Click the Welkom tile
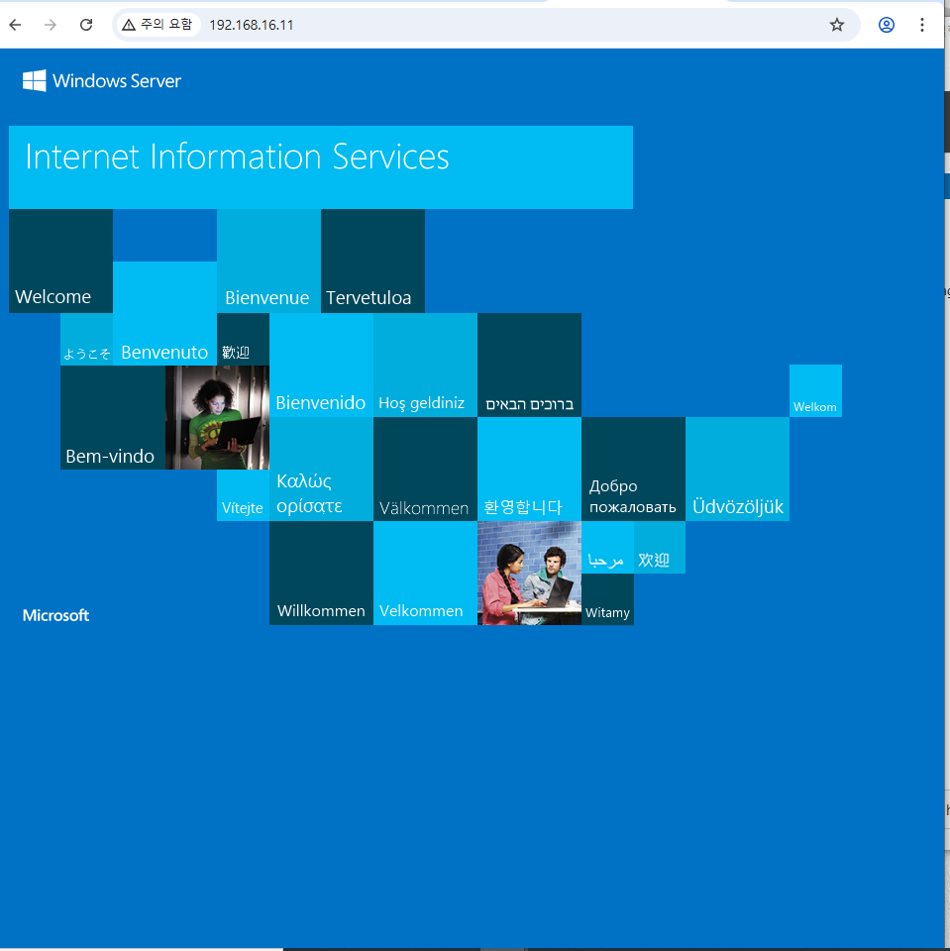This screenshot has height=951, width=950. [815, 390]
